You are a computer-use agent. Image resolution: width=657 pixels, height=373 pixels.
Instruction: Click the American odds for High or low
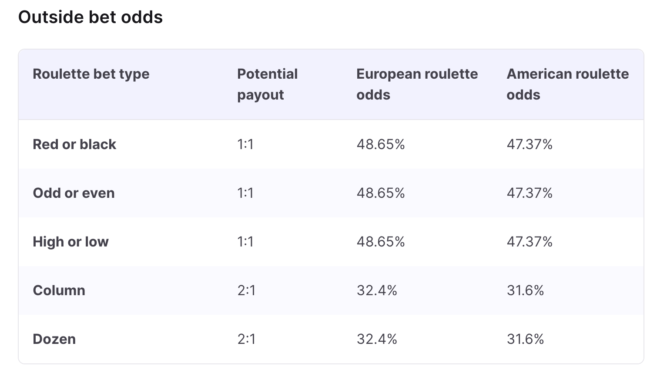[x=530, y=242]
